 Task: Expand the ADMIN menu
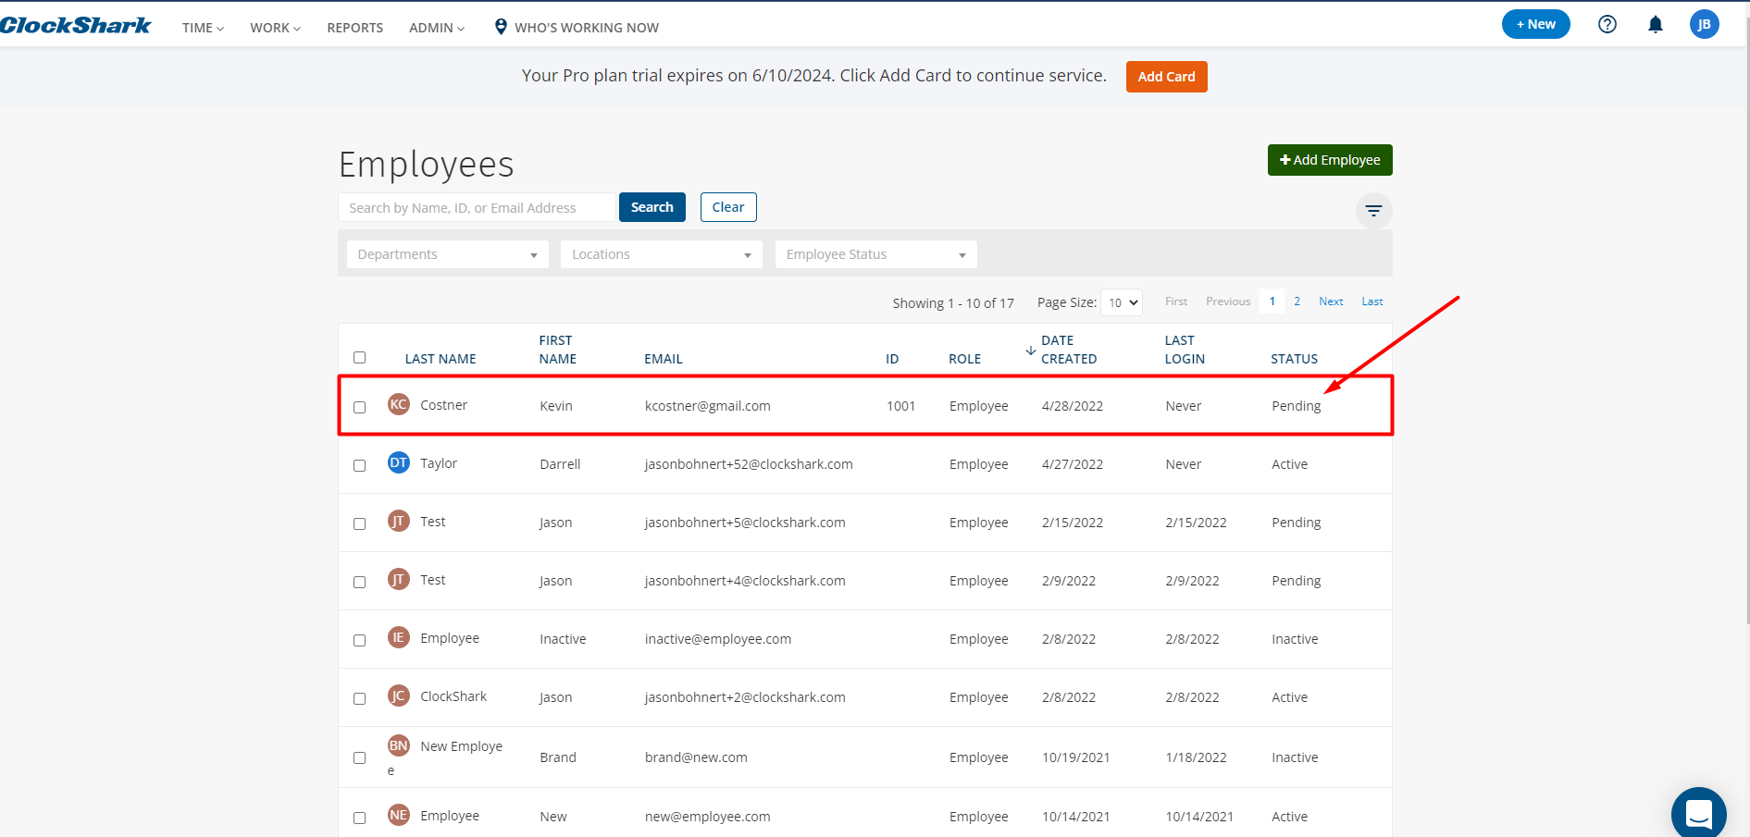[437, 28]
